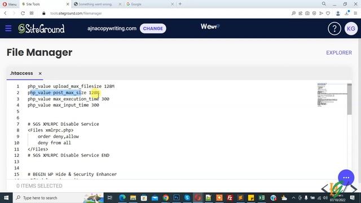Open the Opera account profile icon
The image size is (361, 203).
338,14
